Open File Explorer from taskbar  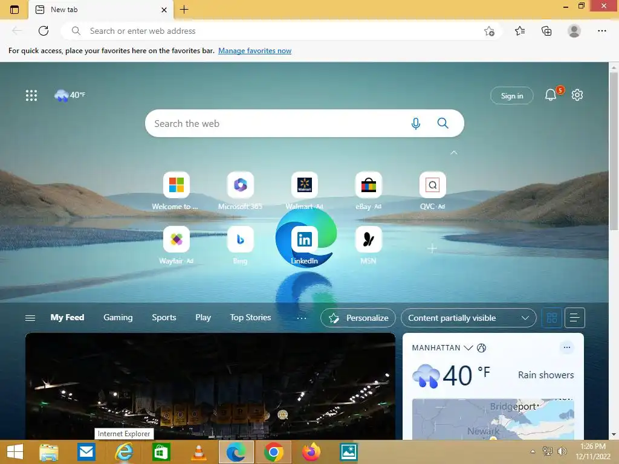pyautogui.click(x=48, y=452)
